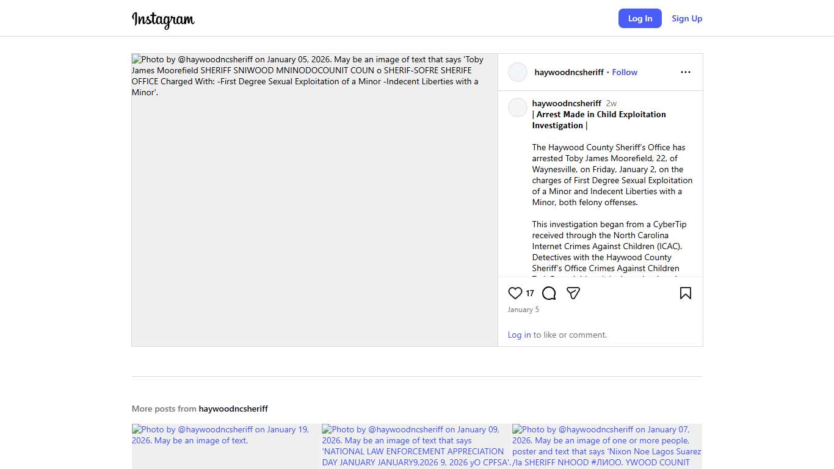Click 'Log in' to like or comment

519,335
